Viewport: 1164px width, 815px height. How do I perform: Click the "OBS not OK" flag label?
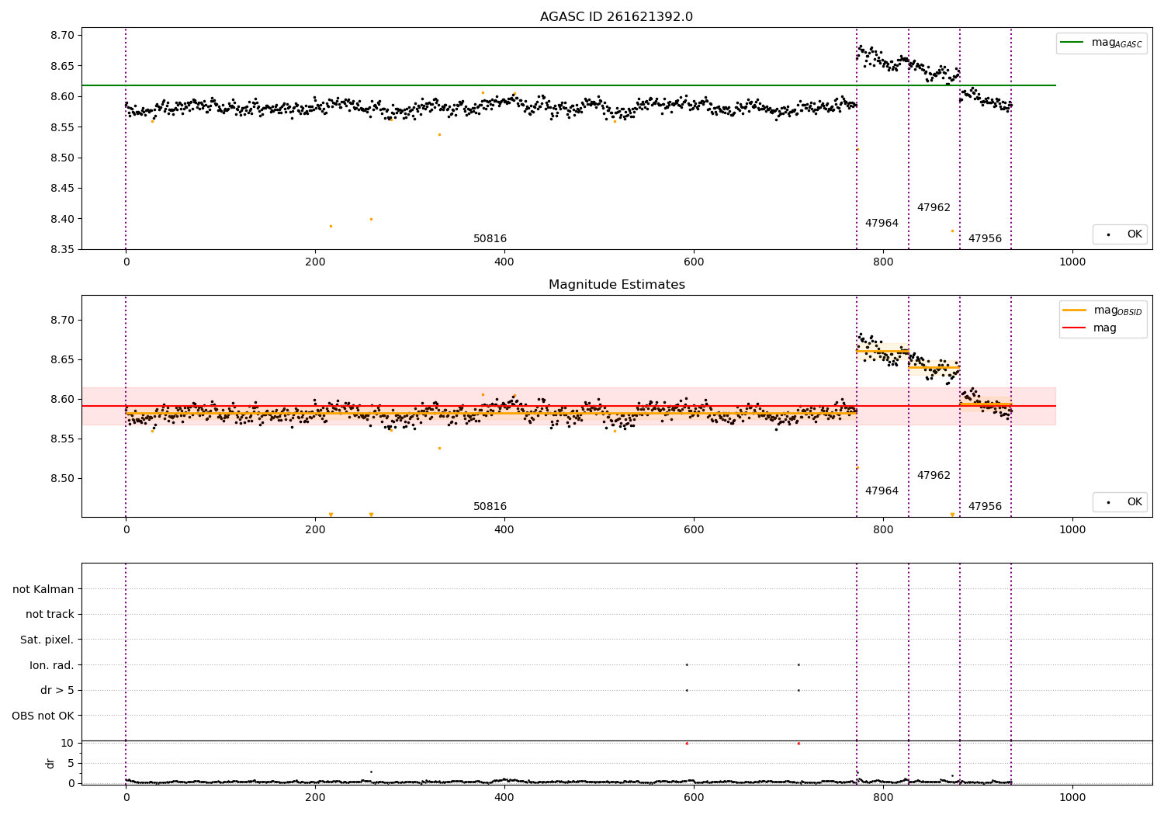(43, 716)
